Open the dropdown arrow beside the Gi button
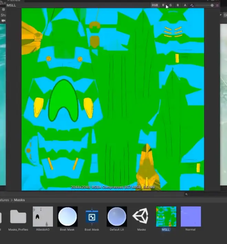227x244 pixels. click(220, 15)
